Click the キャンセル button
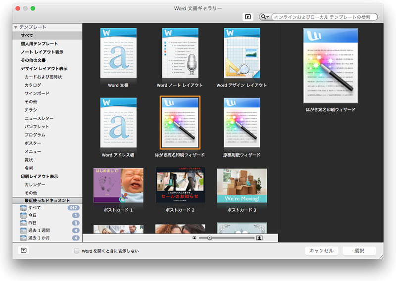The height and width of the screenshot is (281, 396). [321, 251]
